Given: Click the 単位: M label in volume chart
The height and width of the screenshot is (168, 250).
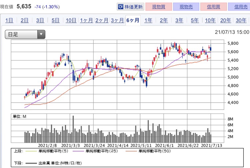Looking at the screenshot, I should 19,117.
